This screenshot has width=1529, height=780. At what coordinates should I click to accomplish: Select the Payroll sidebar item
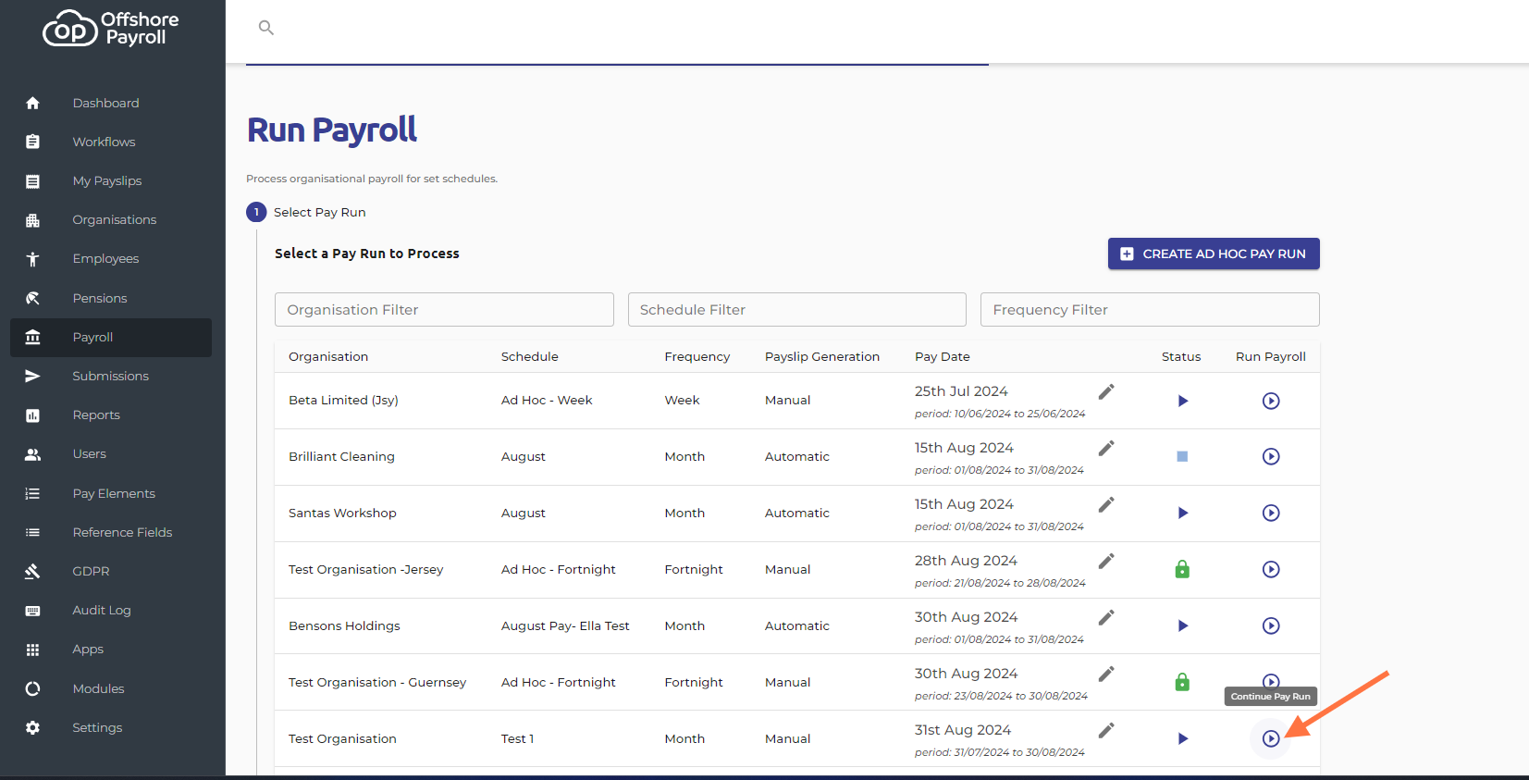[111, 337]
